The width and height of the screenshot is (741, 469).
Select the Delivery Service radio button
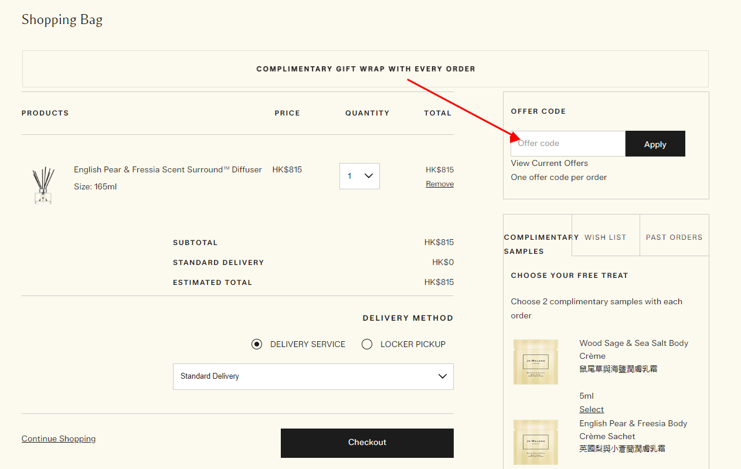point(257,344)
